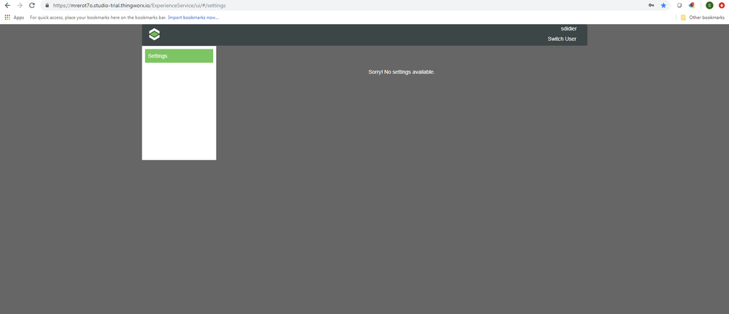The image size is (729, 314).
Task: Open the Other bookmarks folder
Action: pos(703,17)
